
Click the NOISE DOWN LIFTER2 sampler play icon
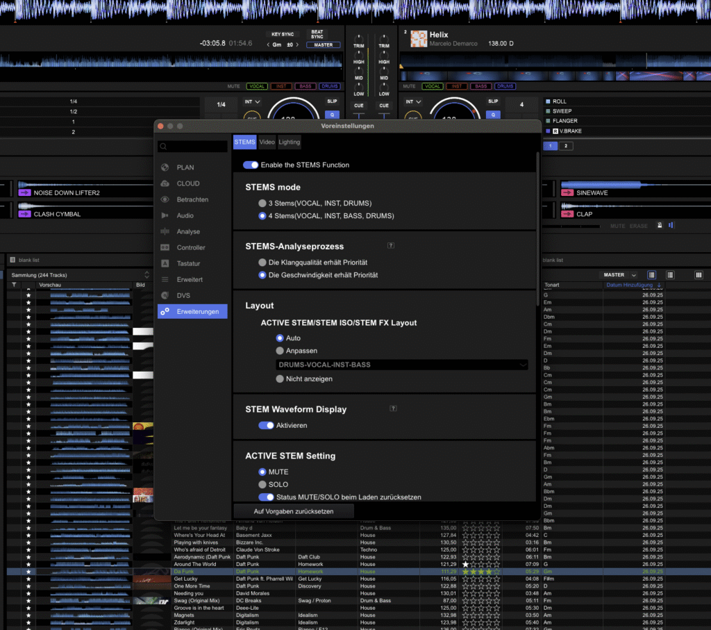[x=25, y=193]
